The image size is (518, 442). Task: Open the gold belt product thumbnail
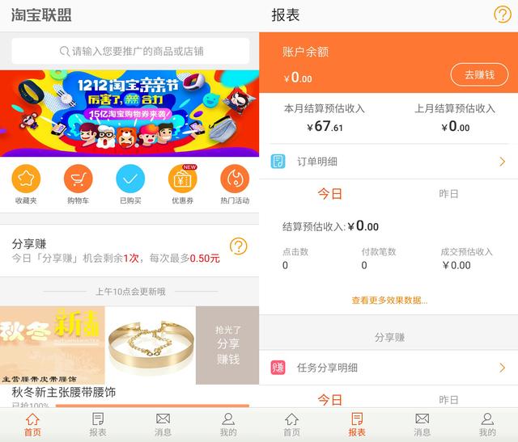(x=151, y=345)
